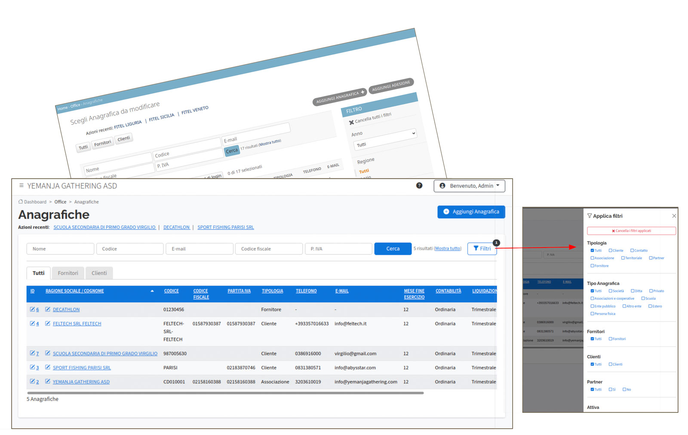Focus the P. IVA search field
This screenshot has height=435, width=688.
click(338, 249)
